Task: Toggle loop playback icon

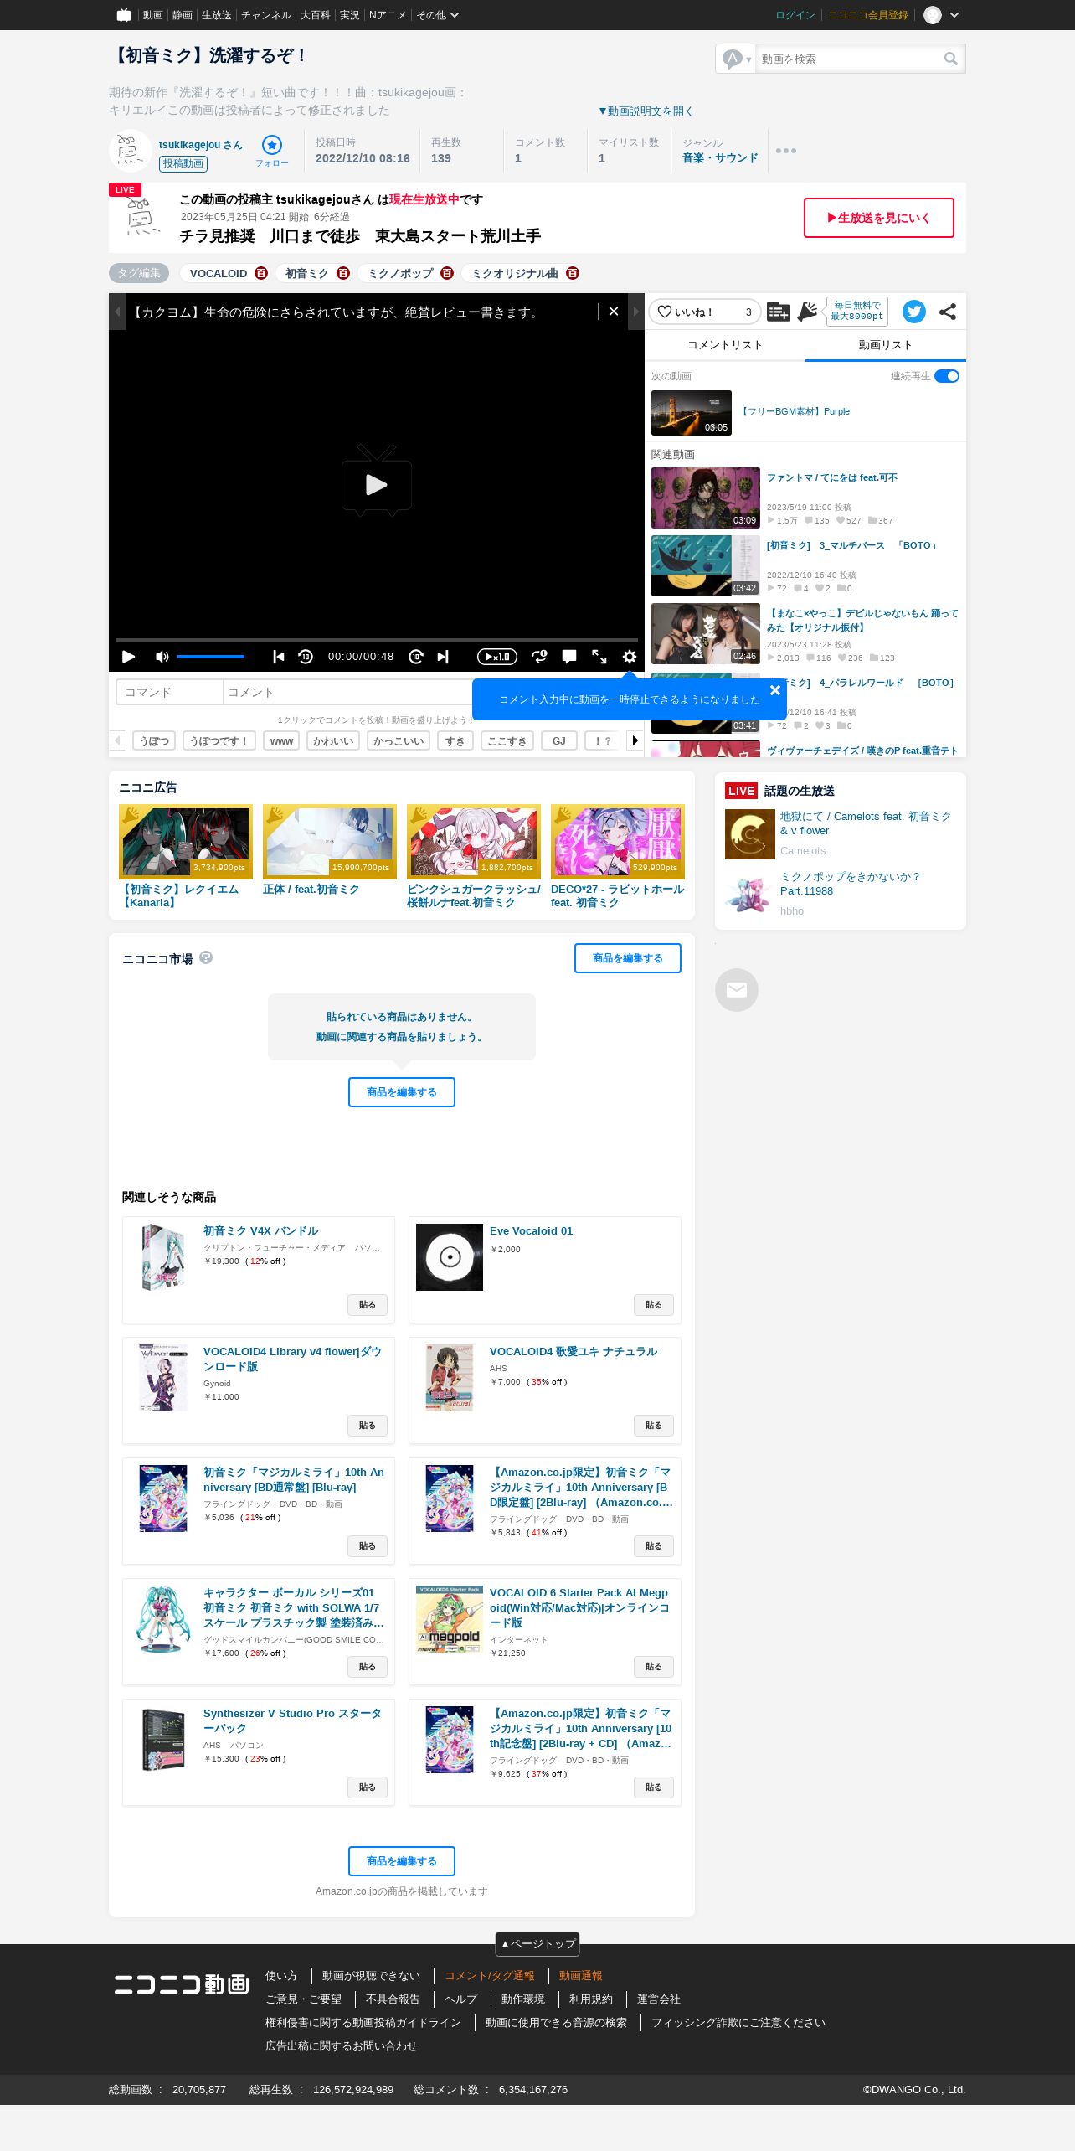Action: tap(540, 657)
